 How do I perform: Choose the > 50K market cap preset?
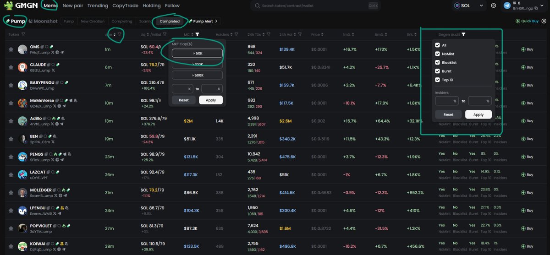coord(197,53)
